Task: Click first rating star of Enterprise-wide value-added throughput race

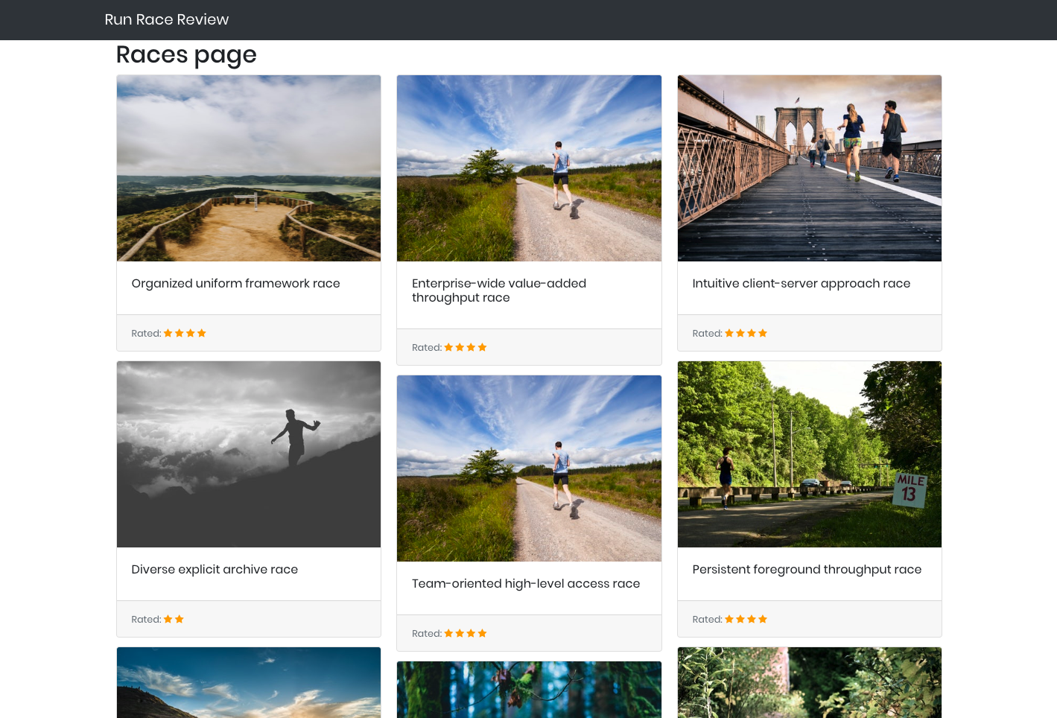Action: click(x=448, y=347)
